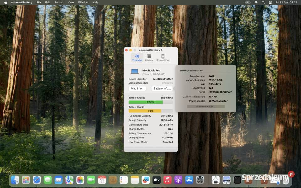Click the battery status icon in menu bar

[x=248, y=3]
